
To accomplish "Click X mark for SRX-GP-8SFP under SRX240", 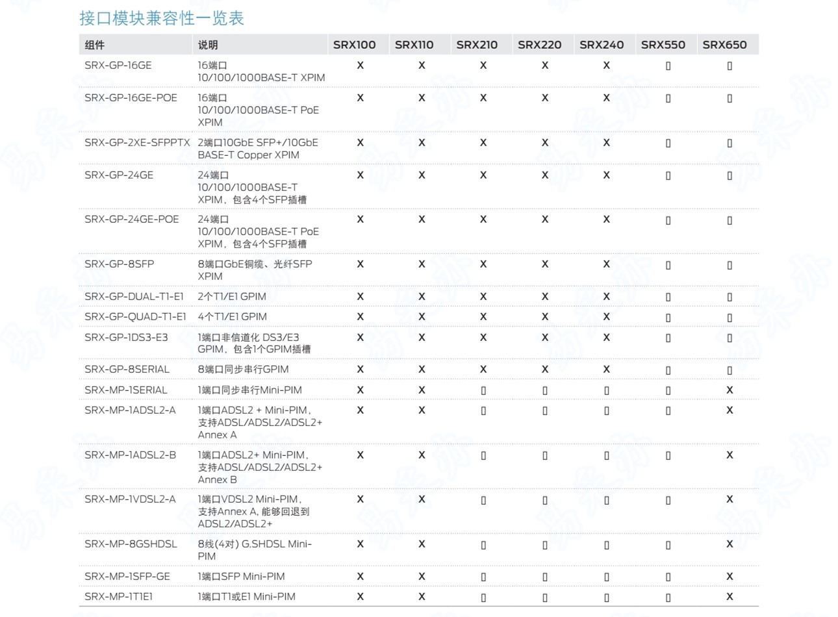I will tap(606, 264).
